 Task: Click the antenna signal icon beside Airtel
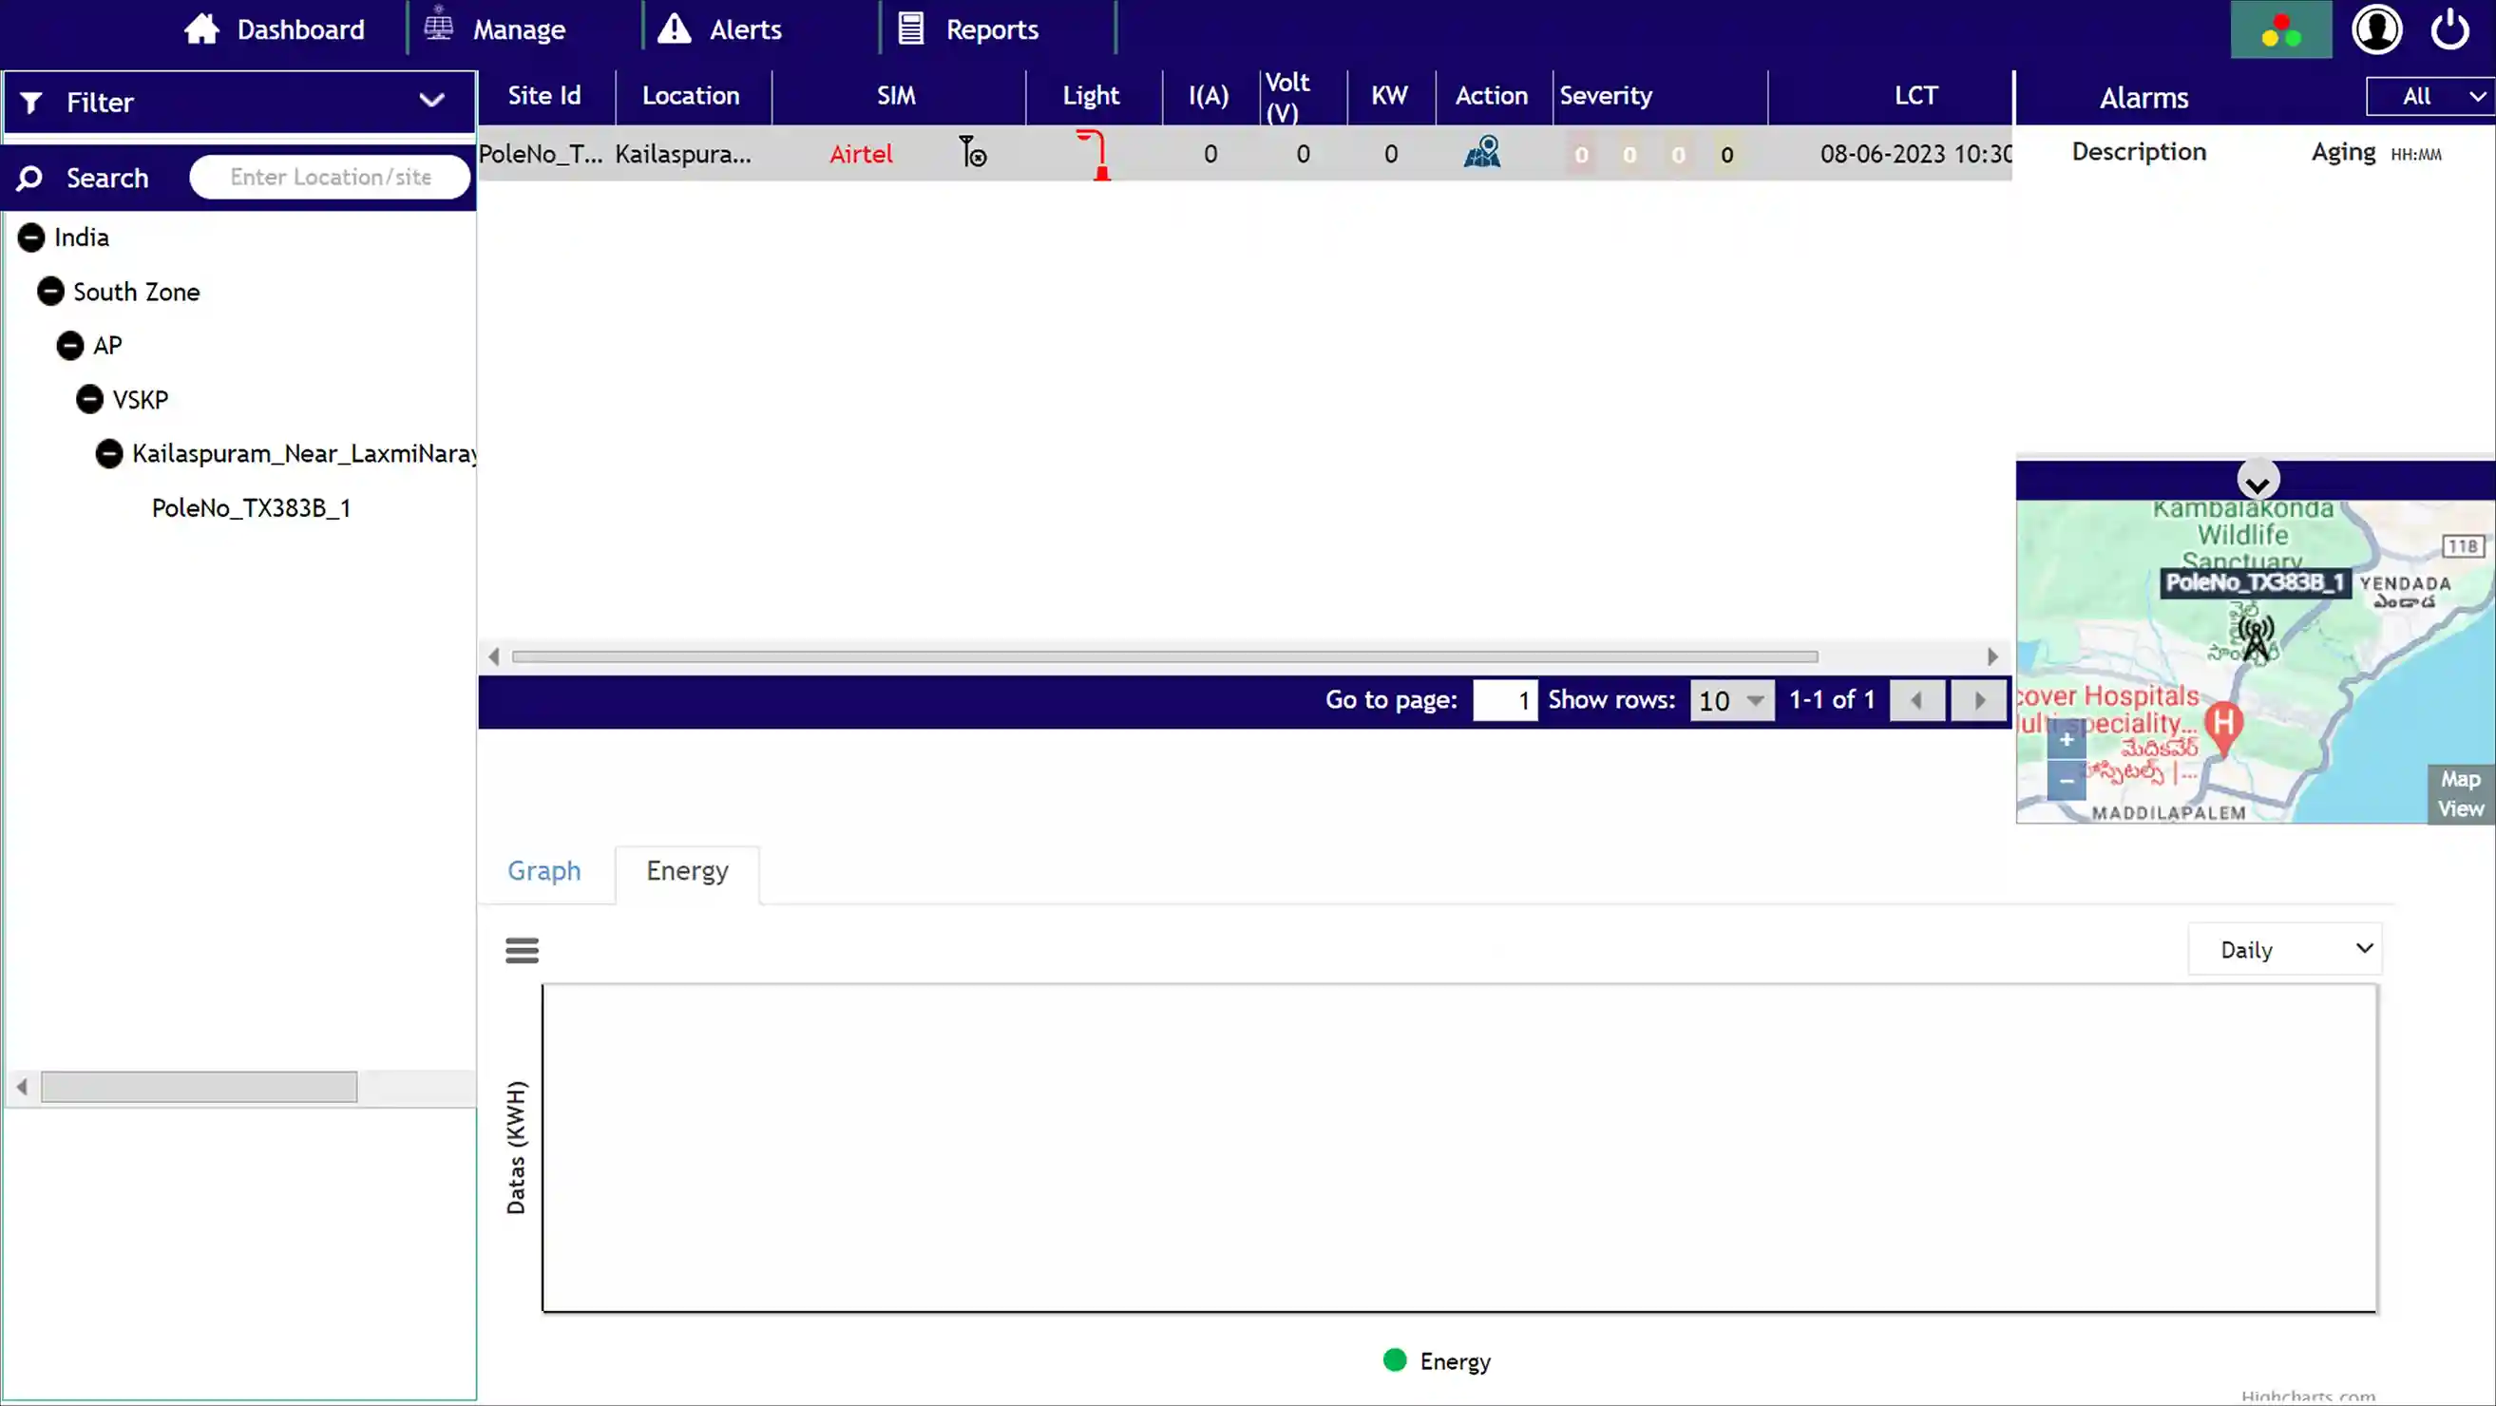click(972, 152)
